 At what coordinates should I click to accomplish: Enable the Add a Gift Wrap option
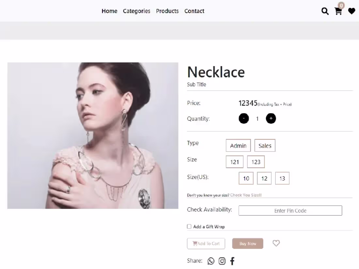pyautogui.click(x=189, y=226)
